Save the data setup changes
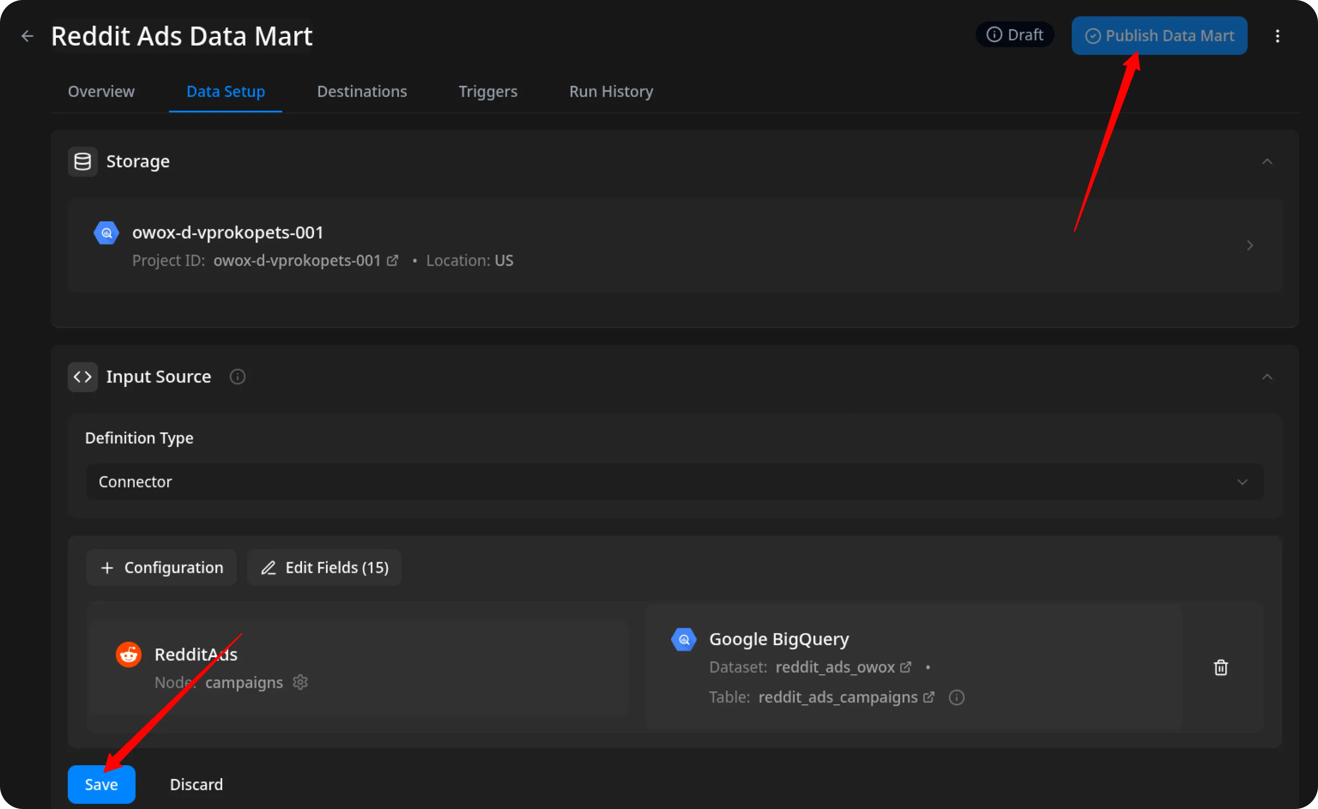Viewport: 1318px width, 809px height. pos(101,784)
